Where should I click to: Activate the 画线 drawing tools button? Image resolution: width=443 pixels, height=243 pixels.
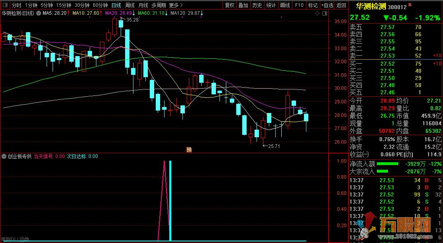pyautogui.click(x=285, y=5)
